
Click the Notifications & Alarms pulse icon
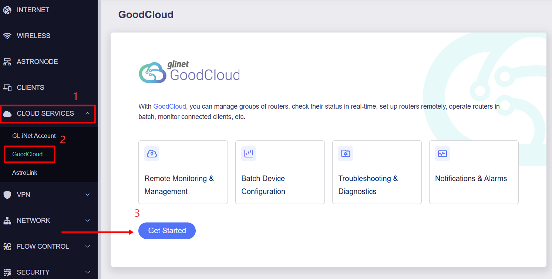pyautogui.click(x=442, y=154)
